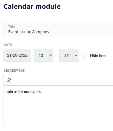Click the chevron arrow on the hour selector

(50, 55)
